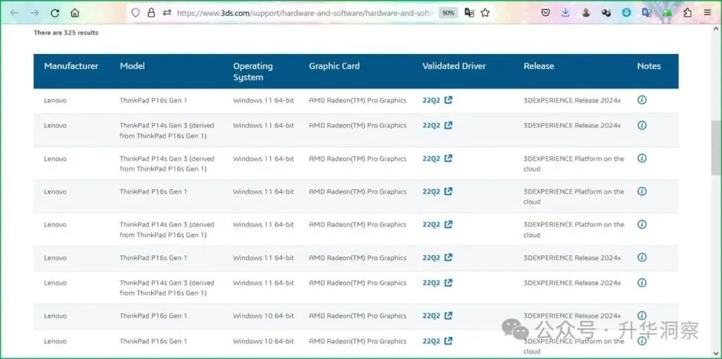Click the 90% zoom level indicator
722x359 pixels.
click(448, 13)
